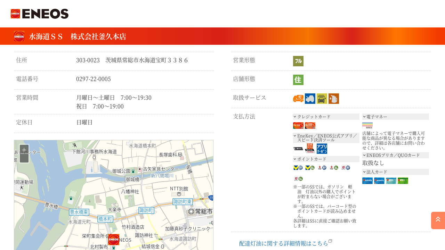Click the 日曜日 closed-day value
445x250 pixels.
coord(84,122)
